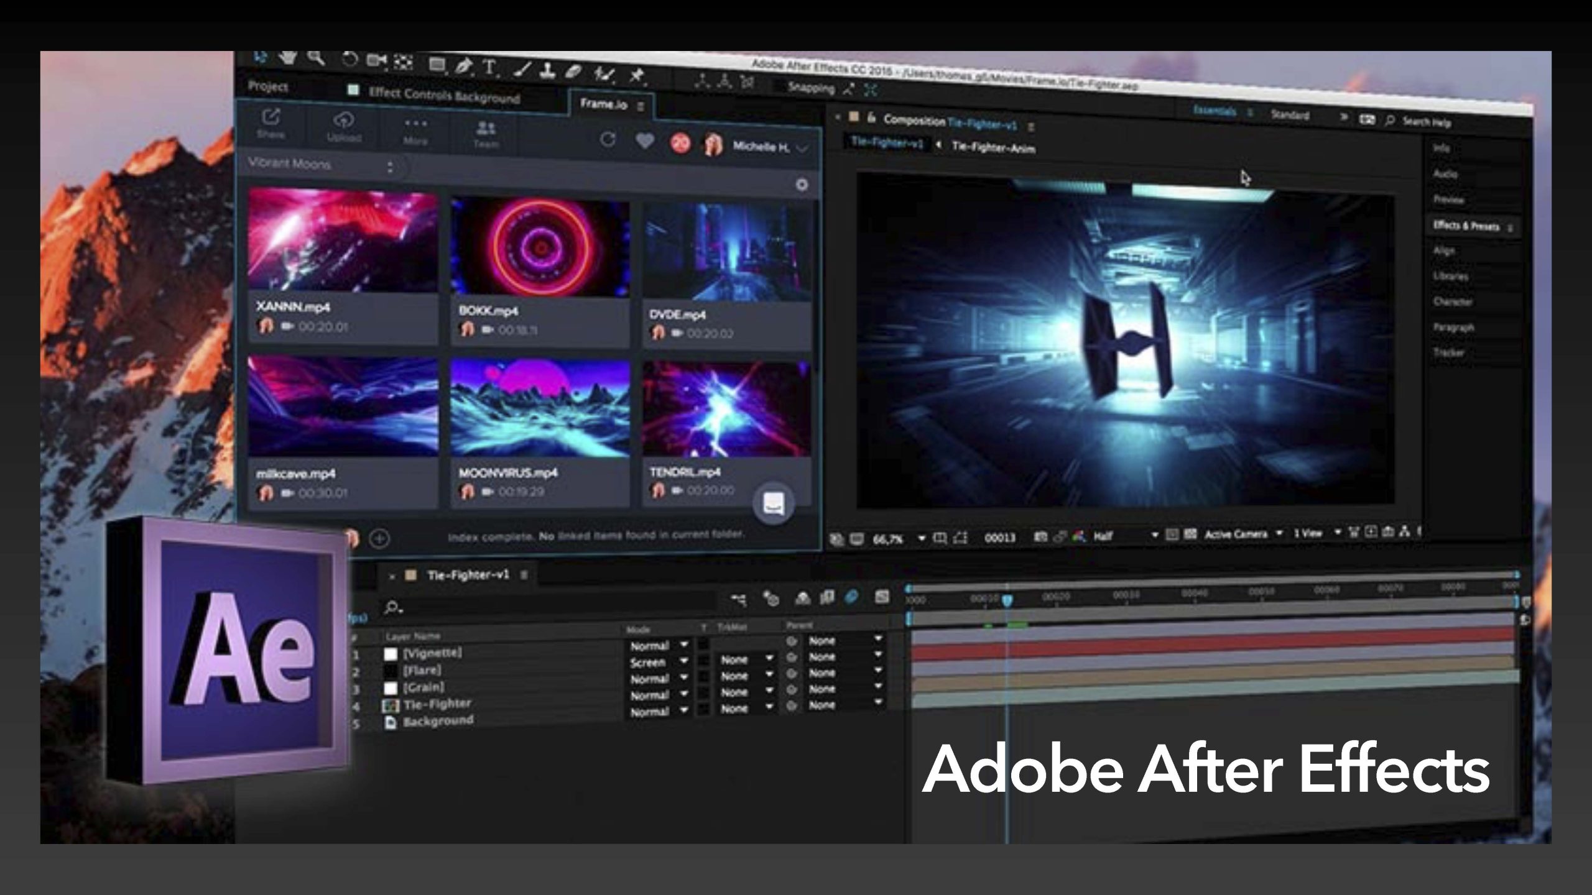This screenshot has width=1592, height=895.
Task: Select the Pan Behind anchor point tool
Action: (x=404, y=62)
